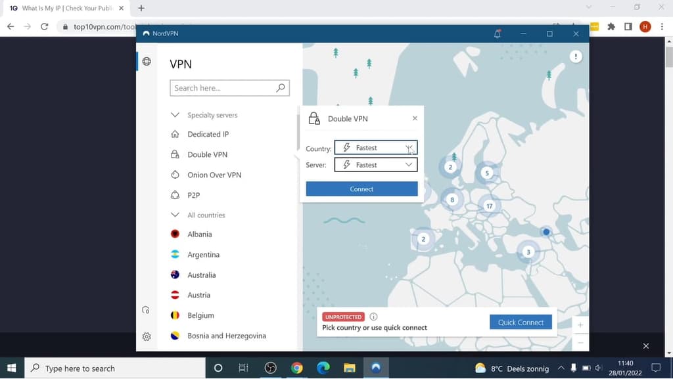Image resolution: width=673 pixels, height=379 pixels.
Task: Open NordVPN notifications bell
Action: coord(497,34)
